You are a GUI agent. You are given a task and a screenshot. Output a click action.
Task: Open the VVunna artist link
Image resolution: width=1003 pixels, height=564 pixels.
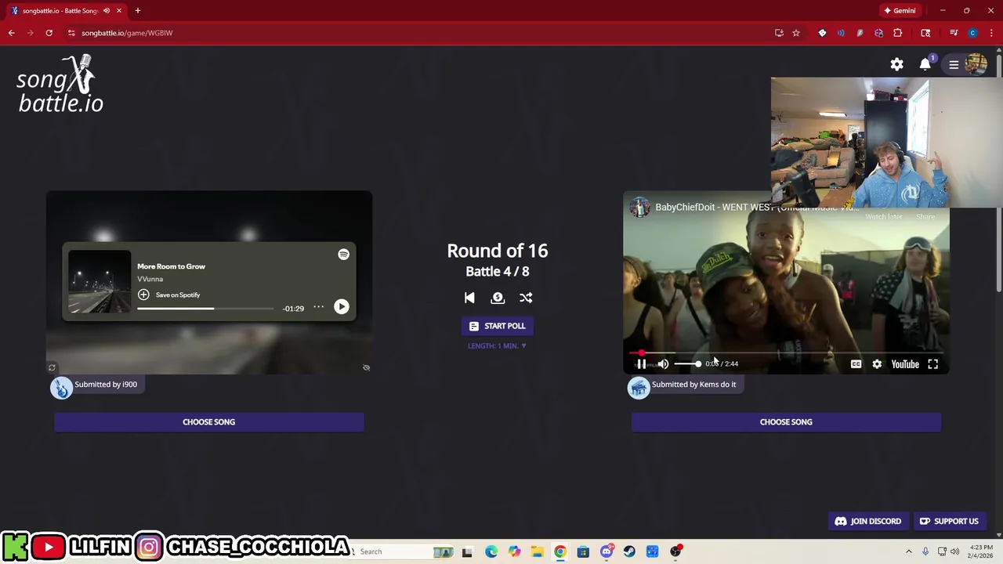tap(150, 279)
